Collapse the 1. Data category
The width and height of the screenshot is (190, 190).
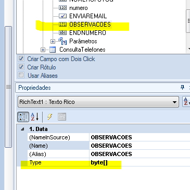22,129
